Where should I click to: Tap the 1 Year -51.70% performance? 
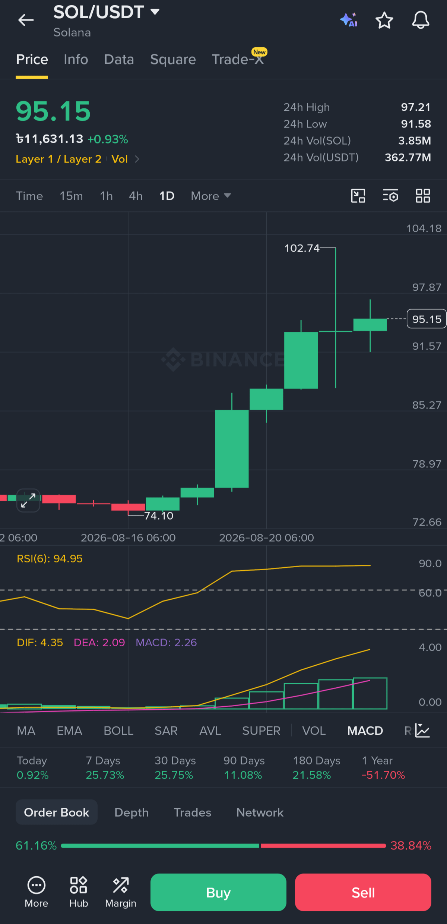[383, 768]
